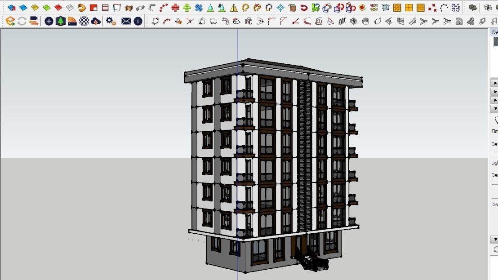
Task: Click the top-row red dotted curve icon
Action: 164,7
